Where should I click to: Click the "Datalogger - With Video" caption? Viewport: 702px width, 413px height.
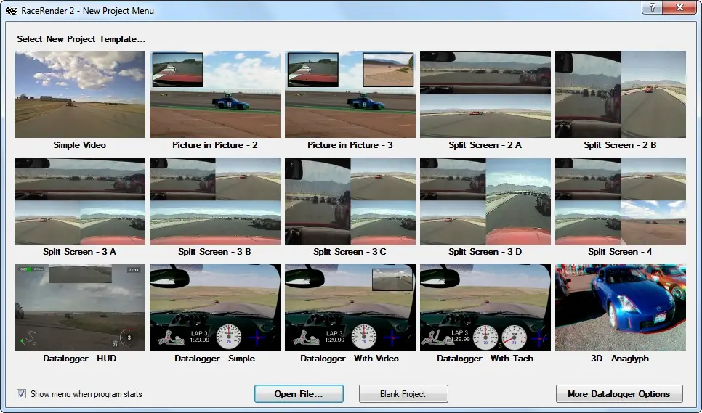(x=350, y=359)
